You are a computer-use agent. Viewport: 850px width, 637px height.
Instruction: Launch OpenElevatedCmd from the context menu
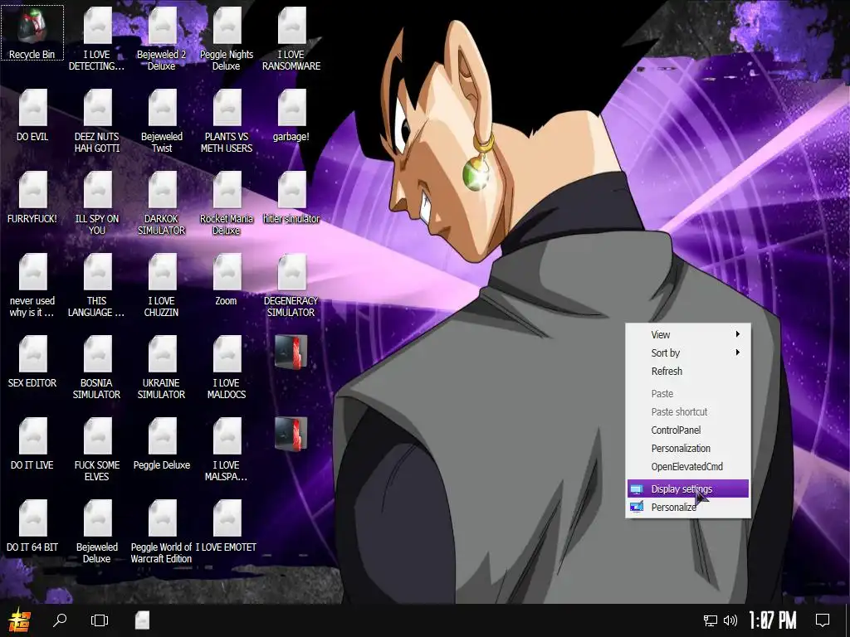(688, 466)
